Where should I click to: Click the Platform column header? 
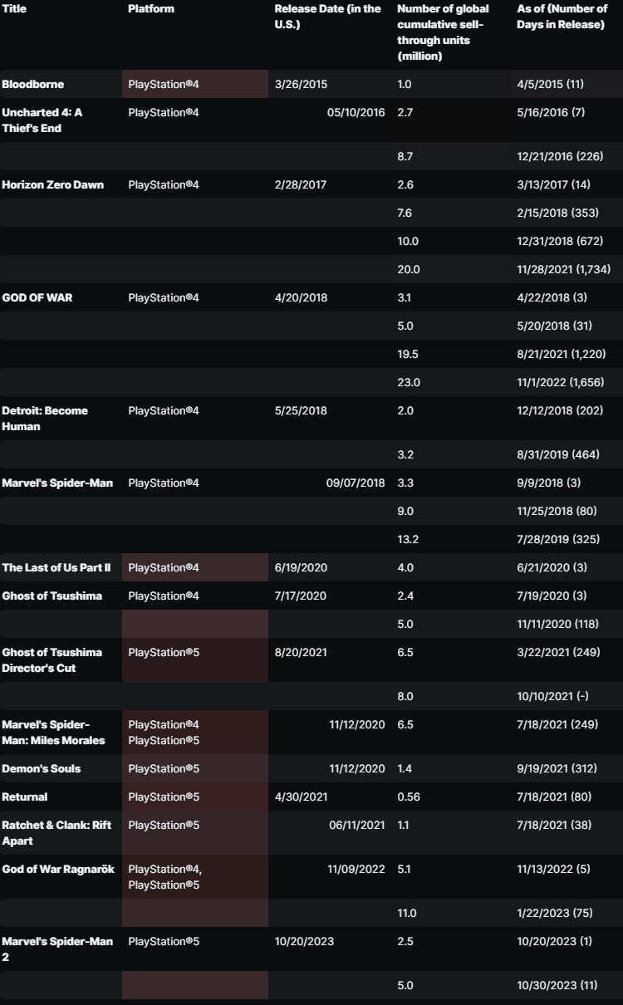[x=151, y=9]
